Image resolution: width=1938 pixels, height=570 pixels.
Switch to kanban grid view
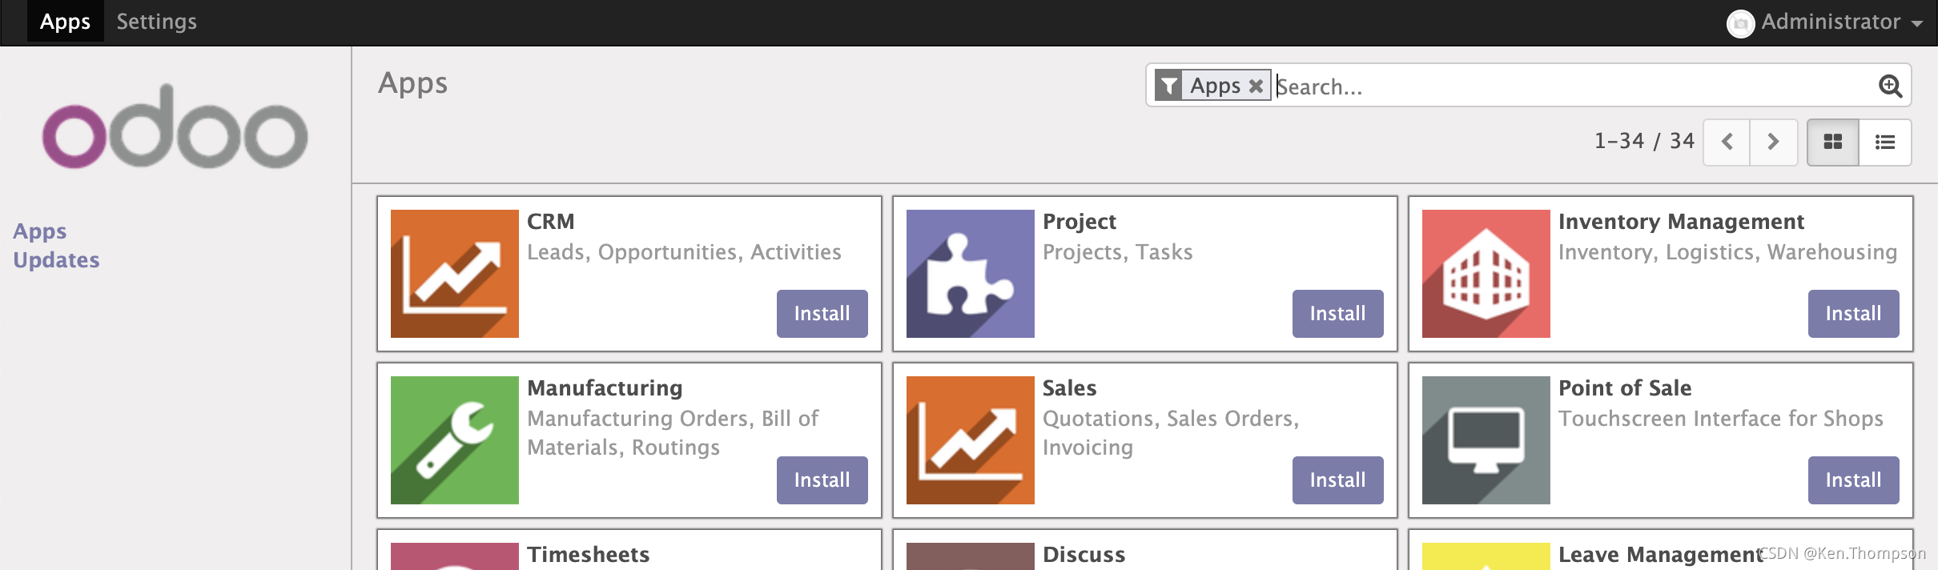[1832, 142]
